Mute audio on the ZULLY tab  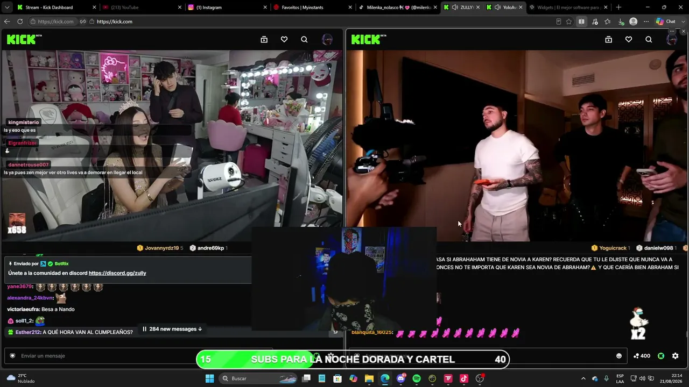tap(455, 8)
